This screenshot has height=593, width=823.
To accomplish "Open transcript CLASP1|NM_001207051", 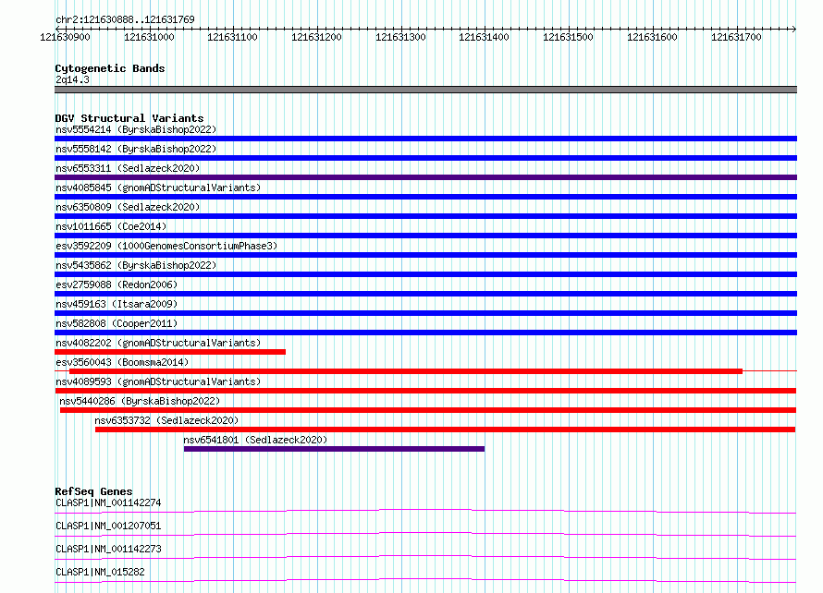I will point(108,526).
